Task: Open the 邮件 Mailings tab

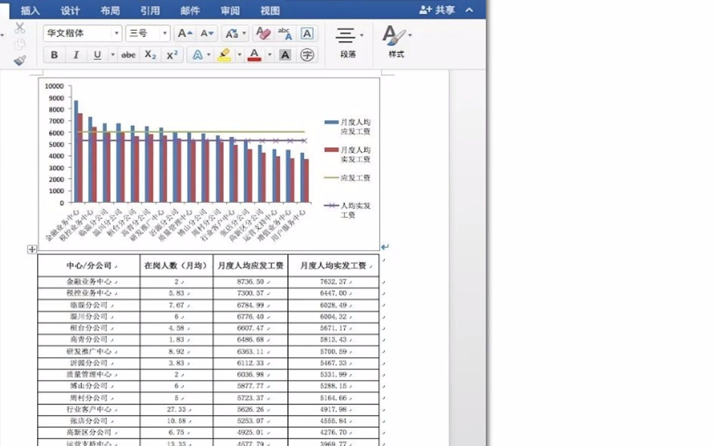Action: tap(190, 11)
